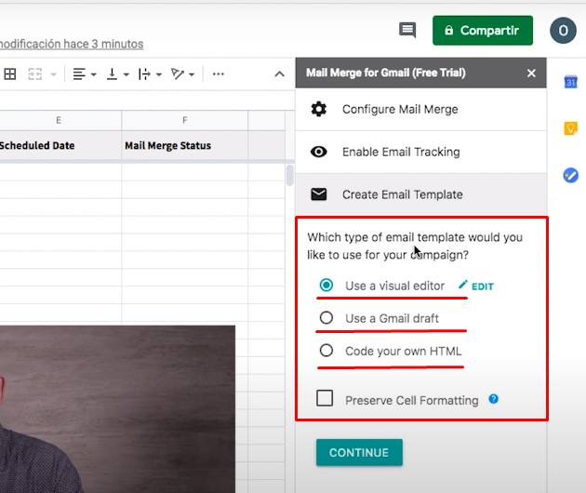
Task: Click the borders grid icon
Action: click(x=10, y=74)
